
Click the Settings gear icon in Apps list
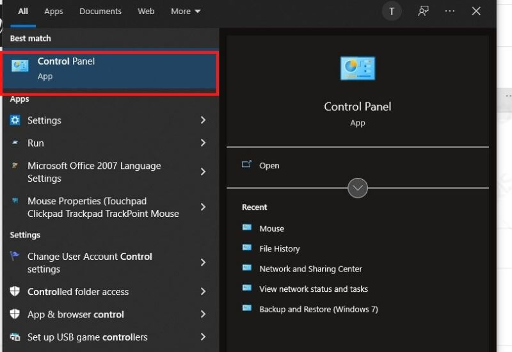[x=15, y=120]
